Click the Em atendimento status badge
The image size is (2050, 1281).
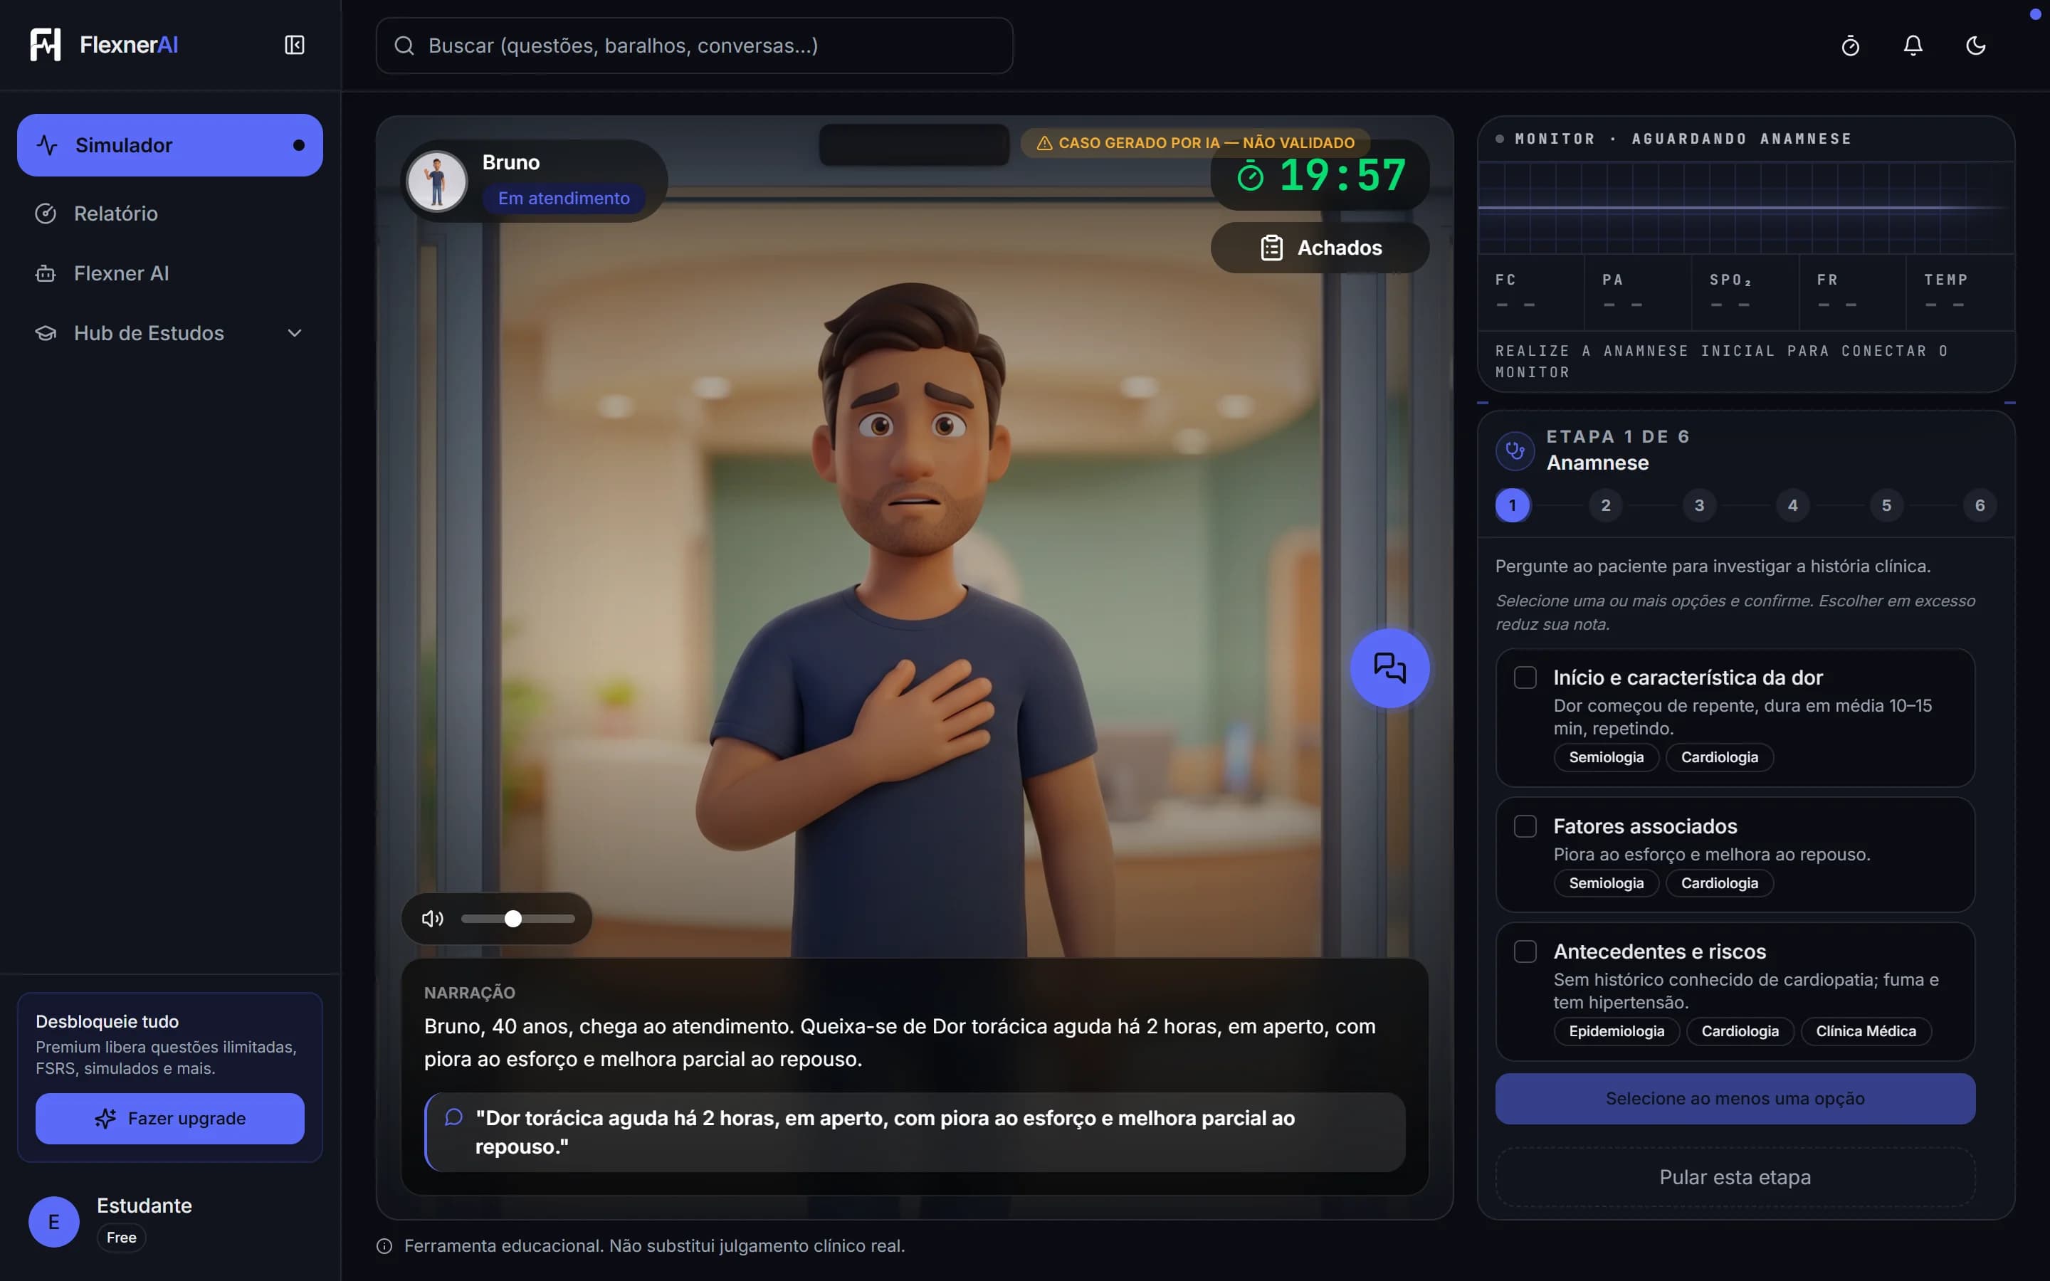coord(564,199)
